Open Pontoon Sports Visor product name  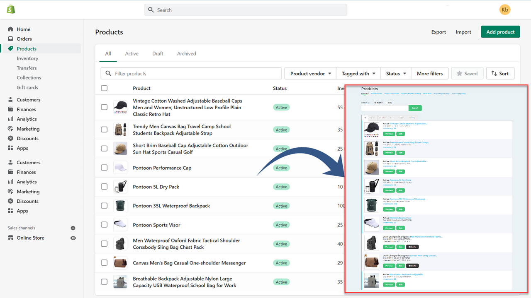(156, 225)
